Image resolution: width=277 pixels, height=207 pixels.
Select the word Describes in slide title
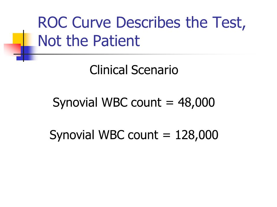[148, 22]
